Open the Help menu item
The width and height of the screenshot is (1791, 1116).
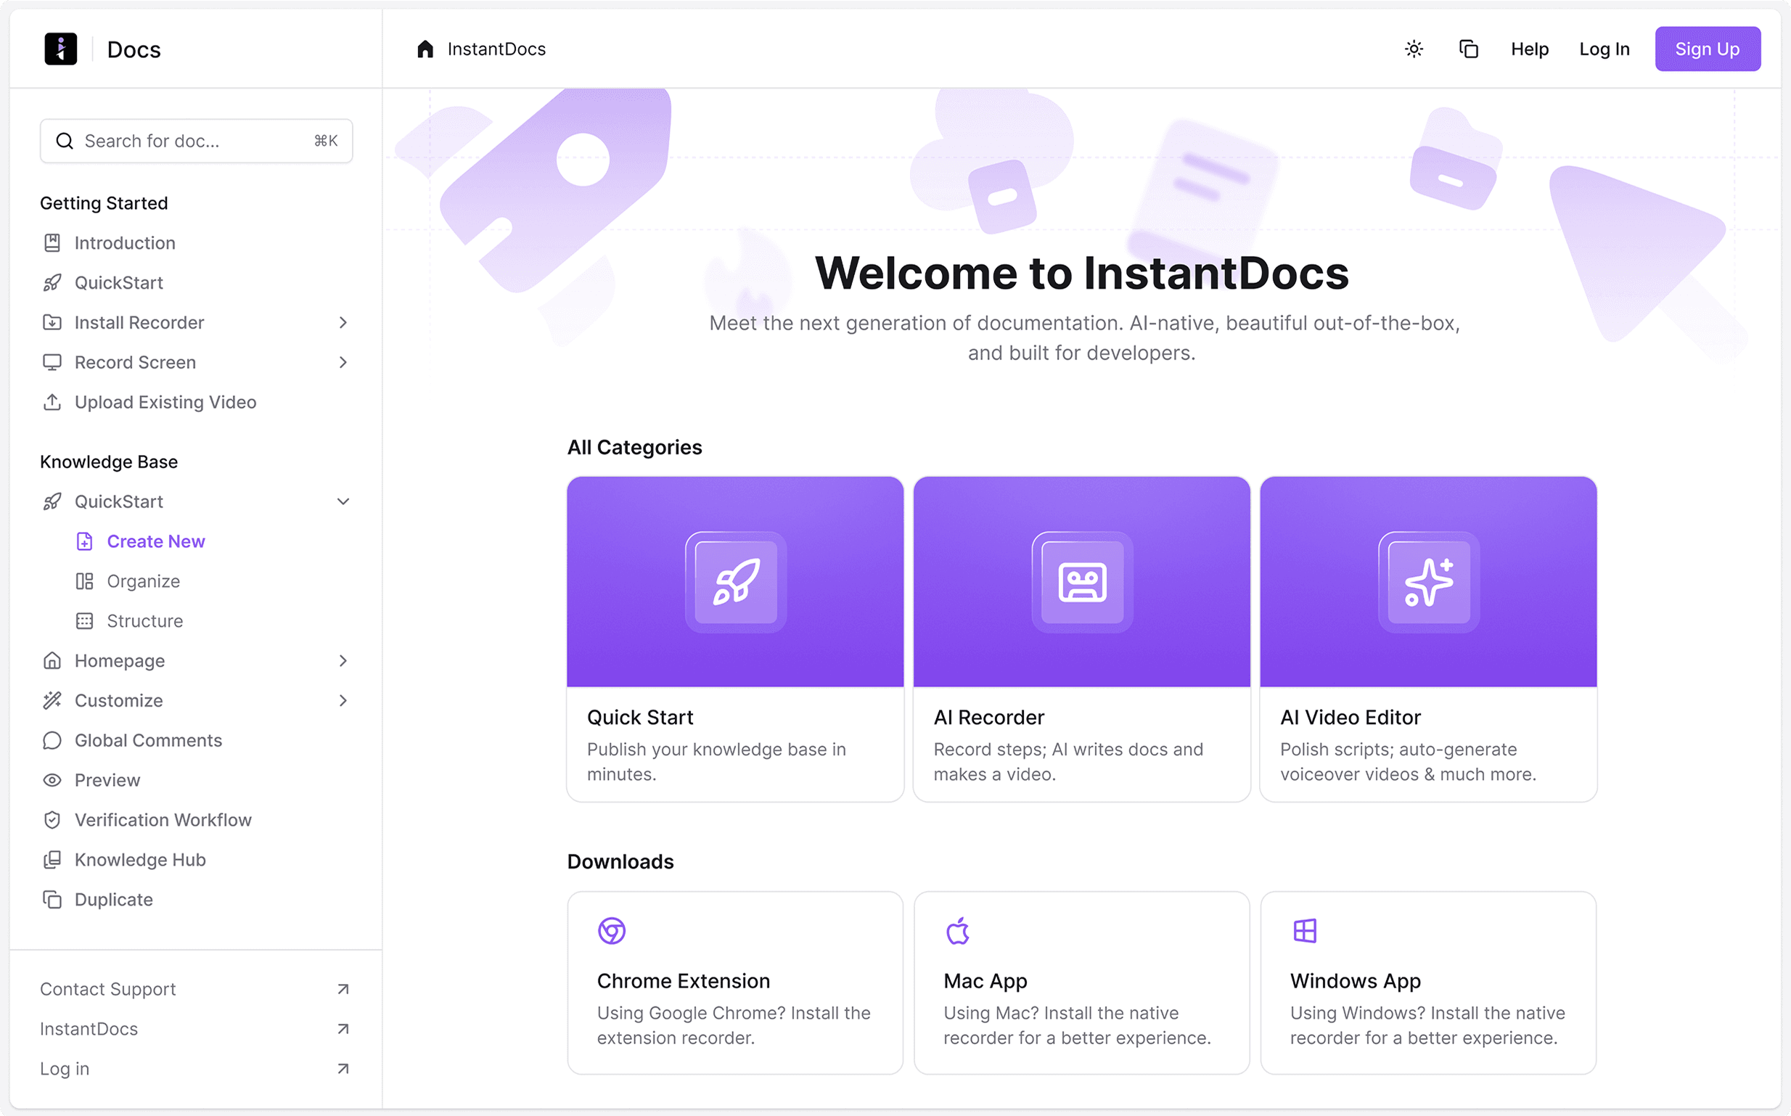click(1529, 49)
